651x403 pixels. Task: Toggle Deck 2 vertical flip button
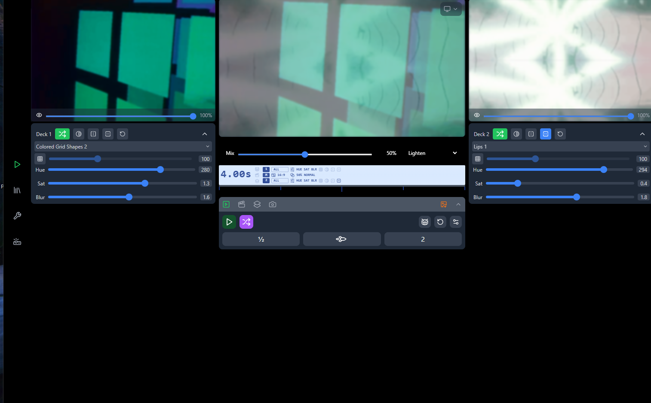546,134
